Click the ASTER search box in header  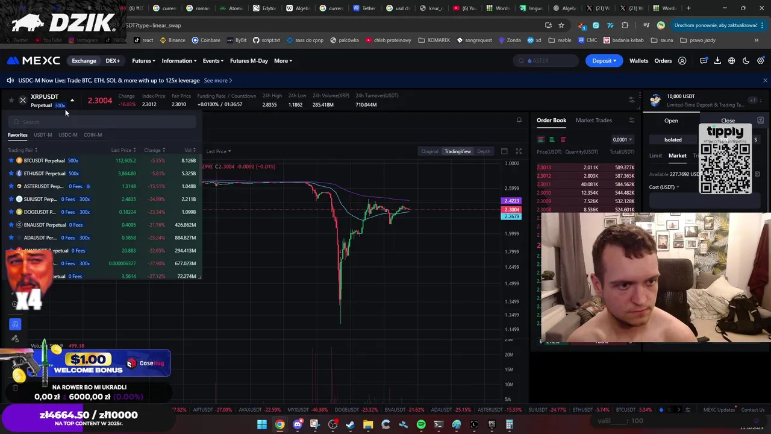[x=546, y=61]
